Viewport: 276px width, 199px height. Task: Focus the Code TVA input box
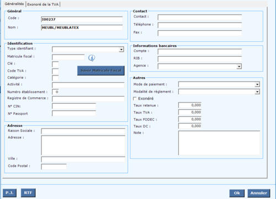coord(55,71)
